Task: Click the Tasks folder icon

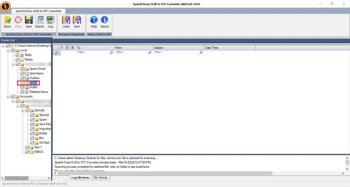Action: coord(22,55)
